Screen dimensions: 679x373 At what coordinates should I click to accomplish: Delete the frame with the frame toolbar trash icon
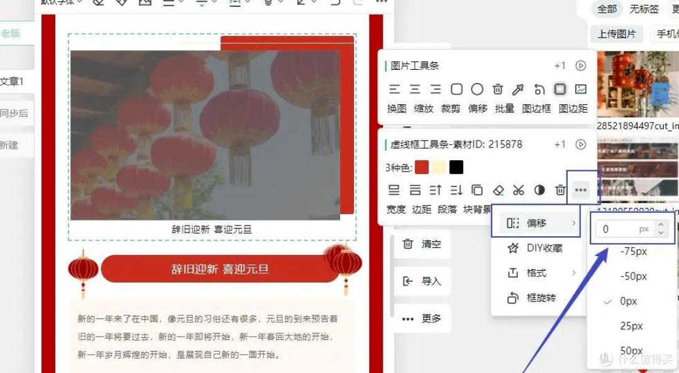tap(560, 190)
